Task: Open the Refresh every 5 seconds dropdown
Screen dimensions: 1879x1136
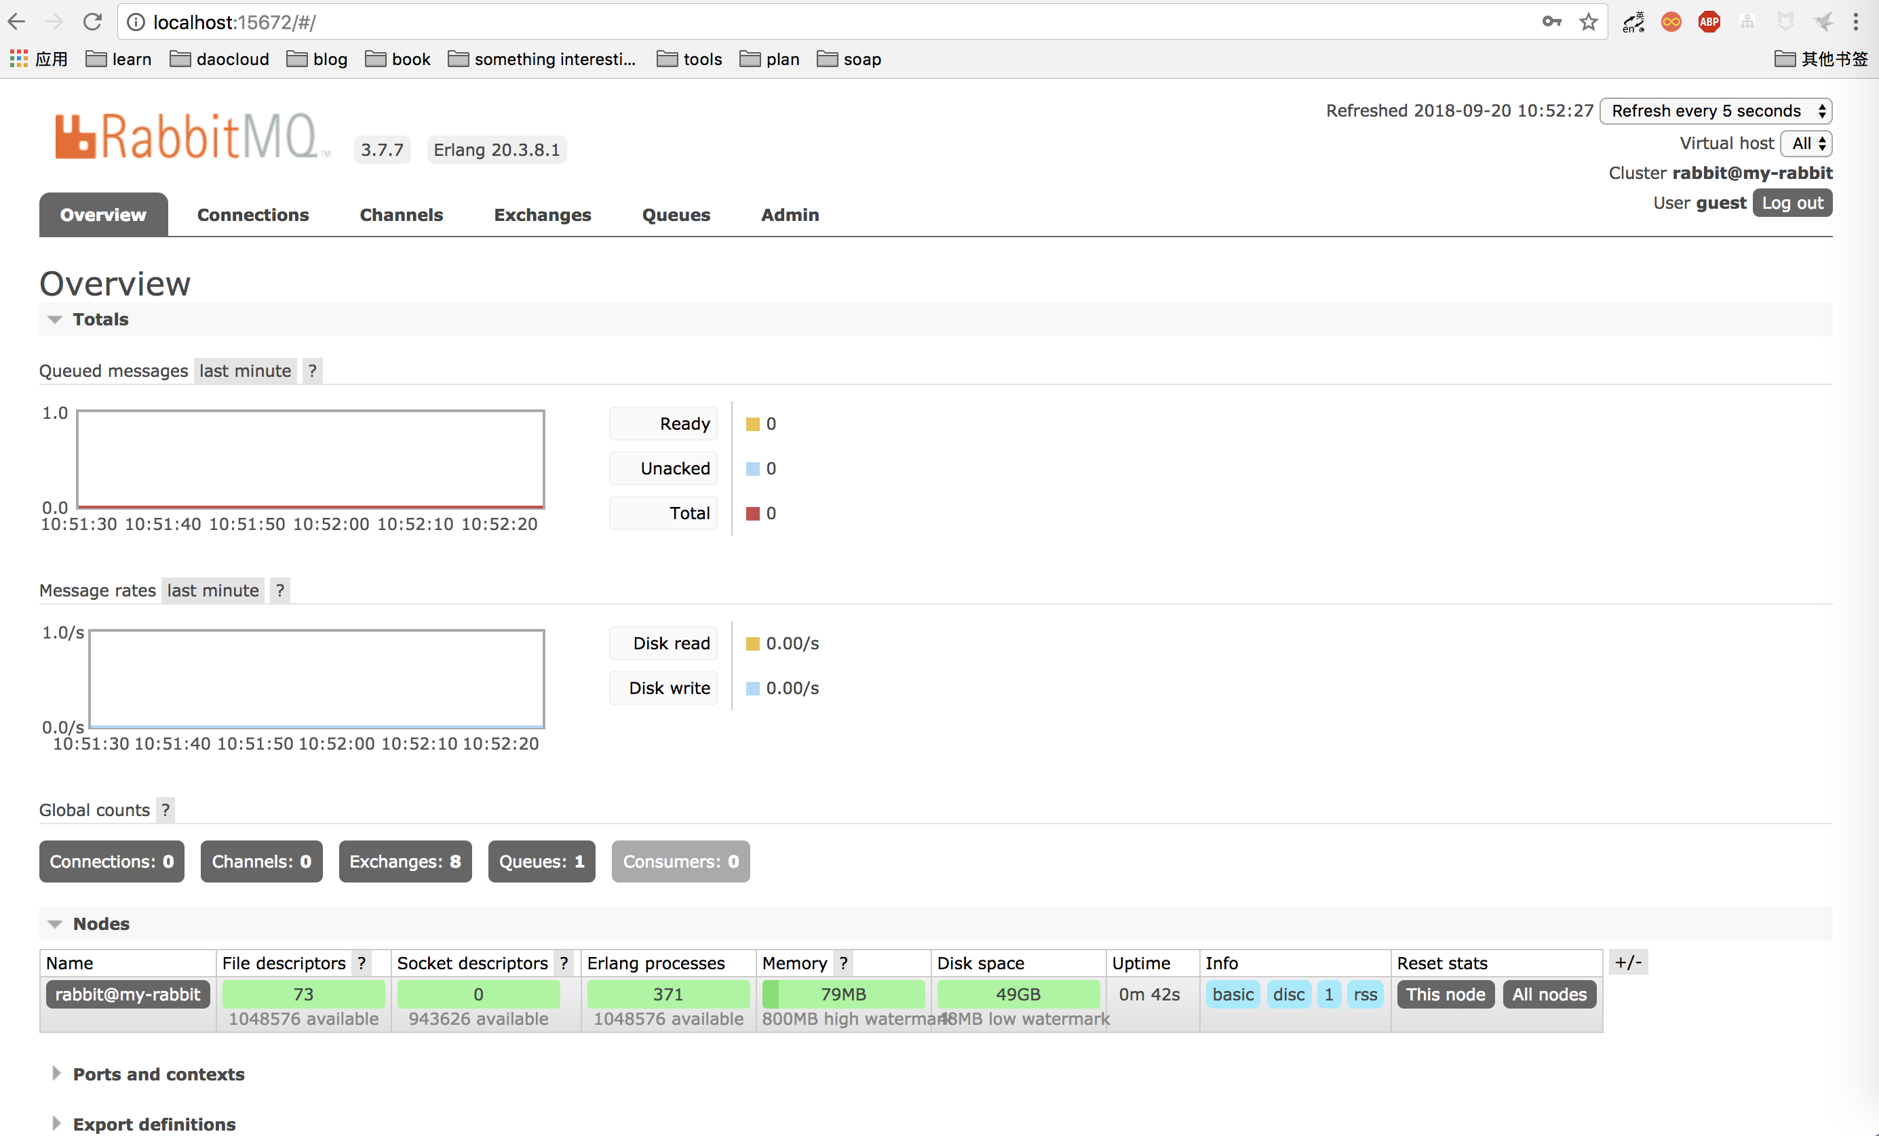Action: (x=1716, y=111)
